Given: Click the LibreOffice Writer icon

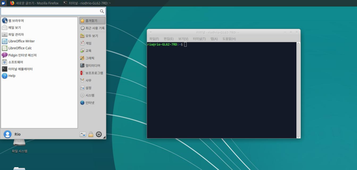Looking at the screenshot, I should click(5, 41).
